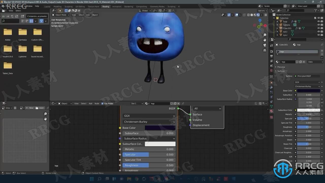This screenshot has height=183, width=325.
Task: Expand Subsurface Radius in the node
Action: (x=149, y=139)
